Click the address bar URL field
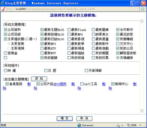This screenshot has width=147, height=128. click(72, 9)
